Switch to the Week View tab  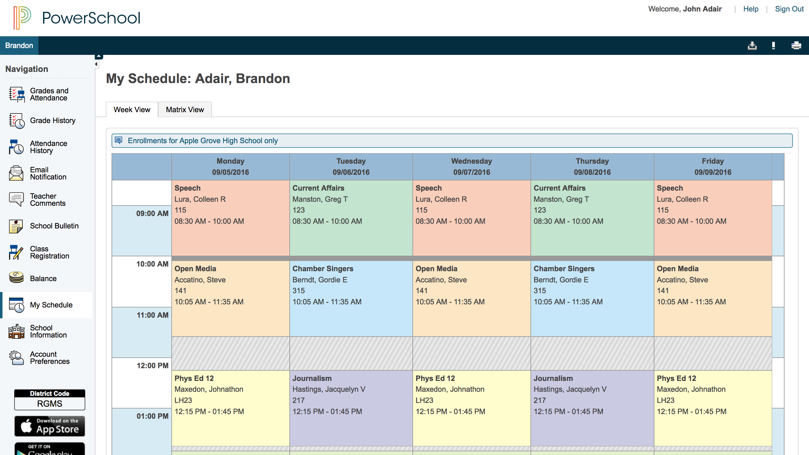pos(132,110)
